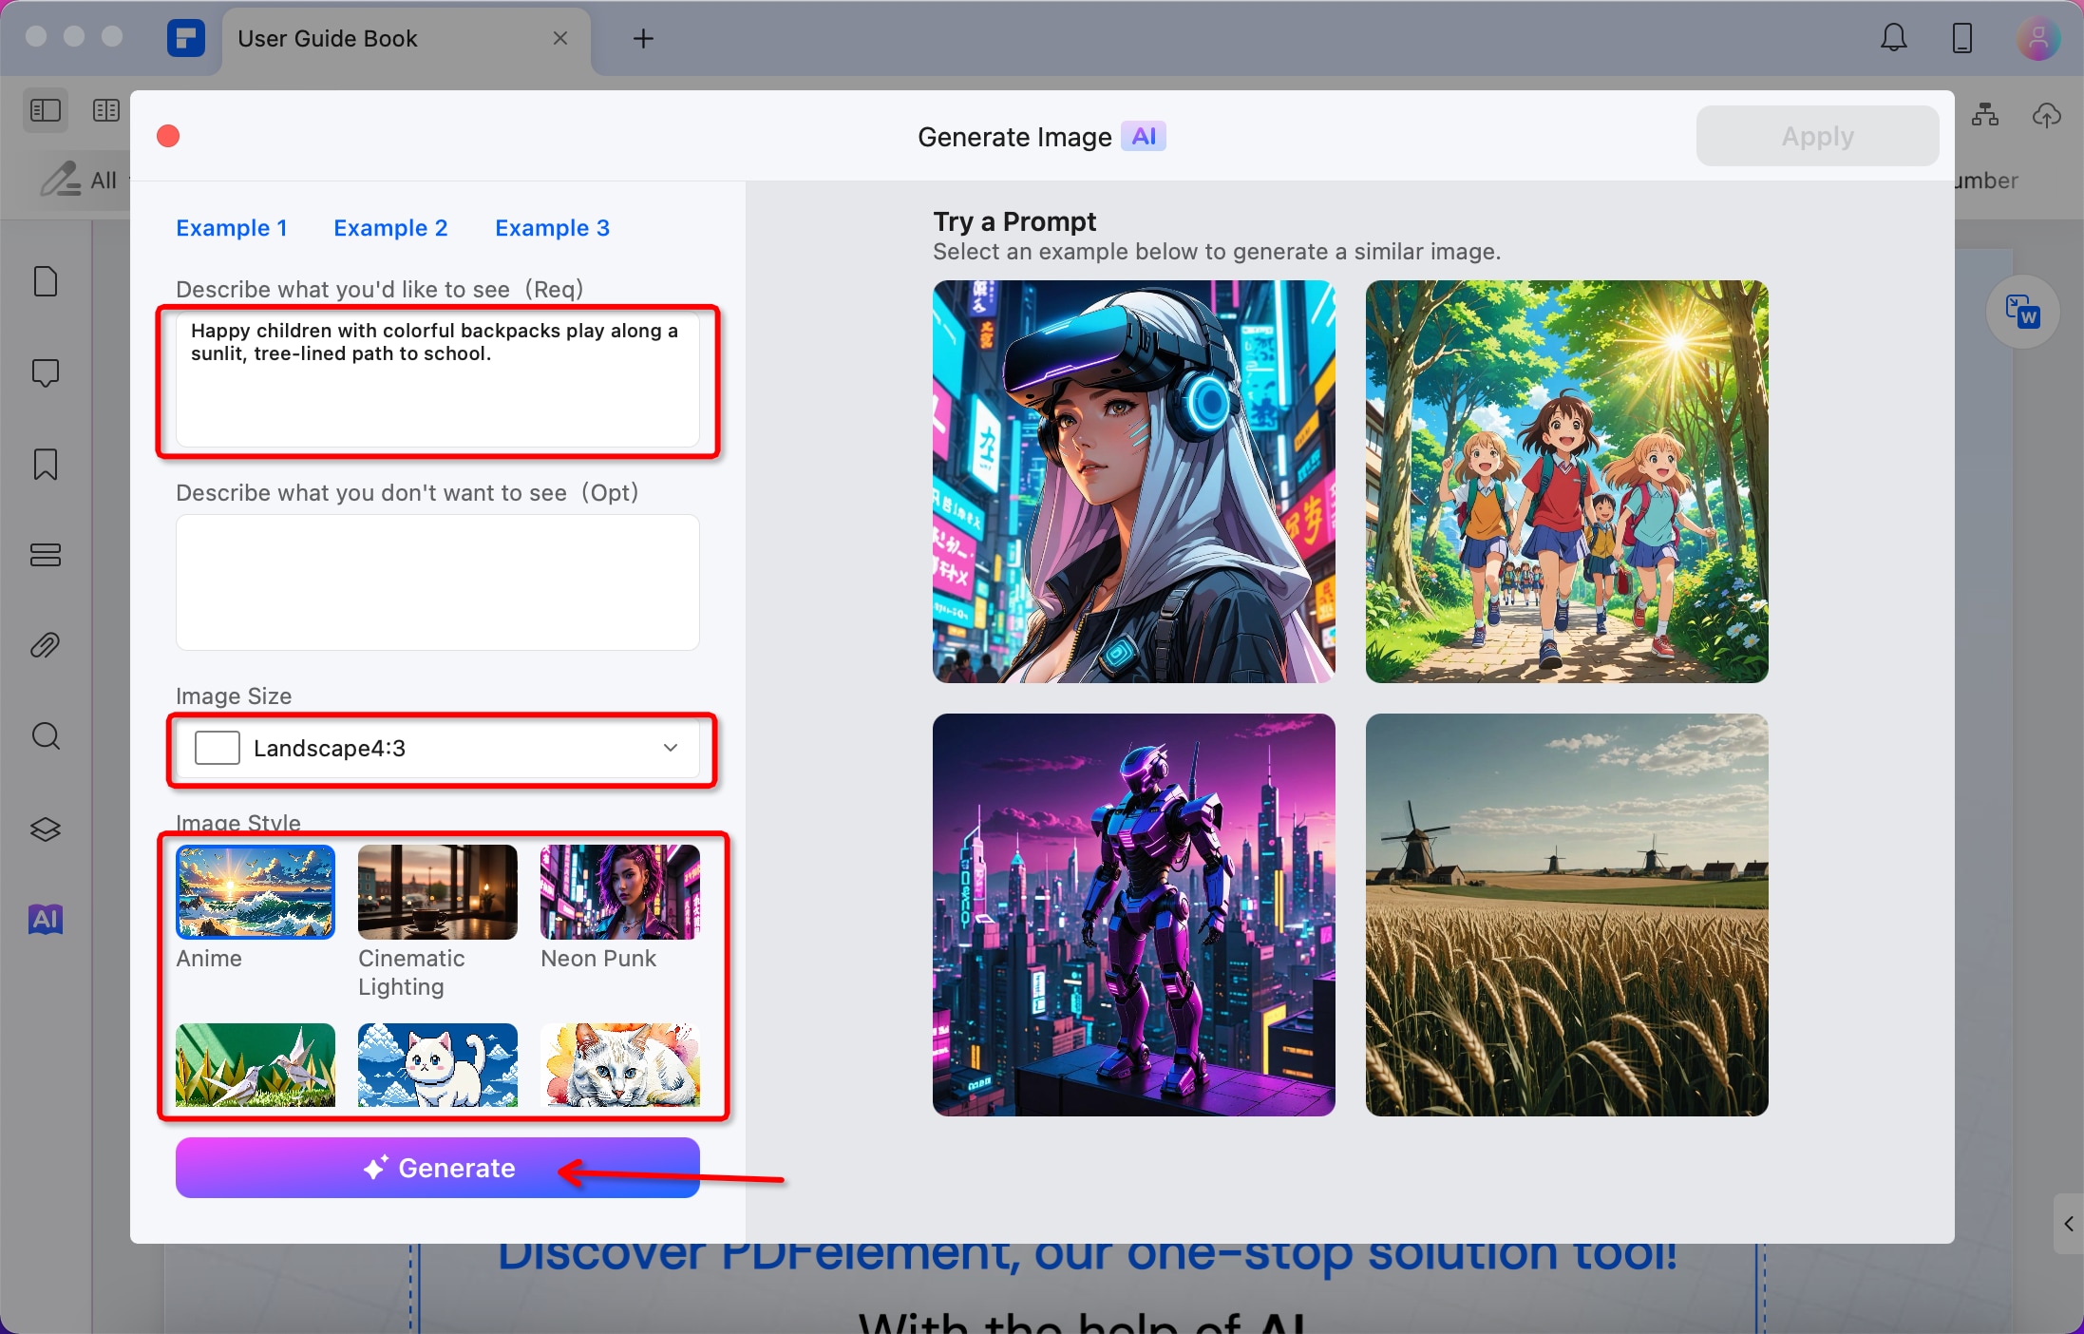Open the search magnifier icon
The height and width of the screenshot is (1334, 2084).
point(46,736)
